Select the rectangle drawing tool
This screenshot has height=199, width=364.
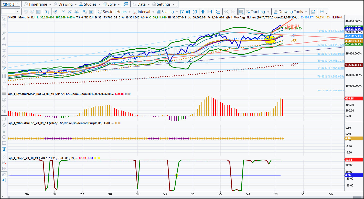pos(4,143)
